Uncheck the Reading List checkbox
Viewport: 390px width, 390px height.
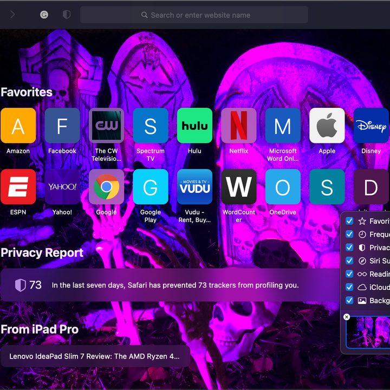(349, 274)
